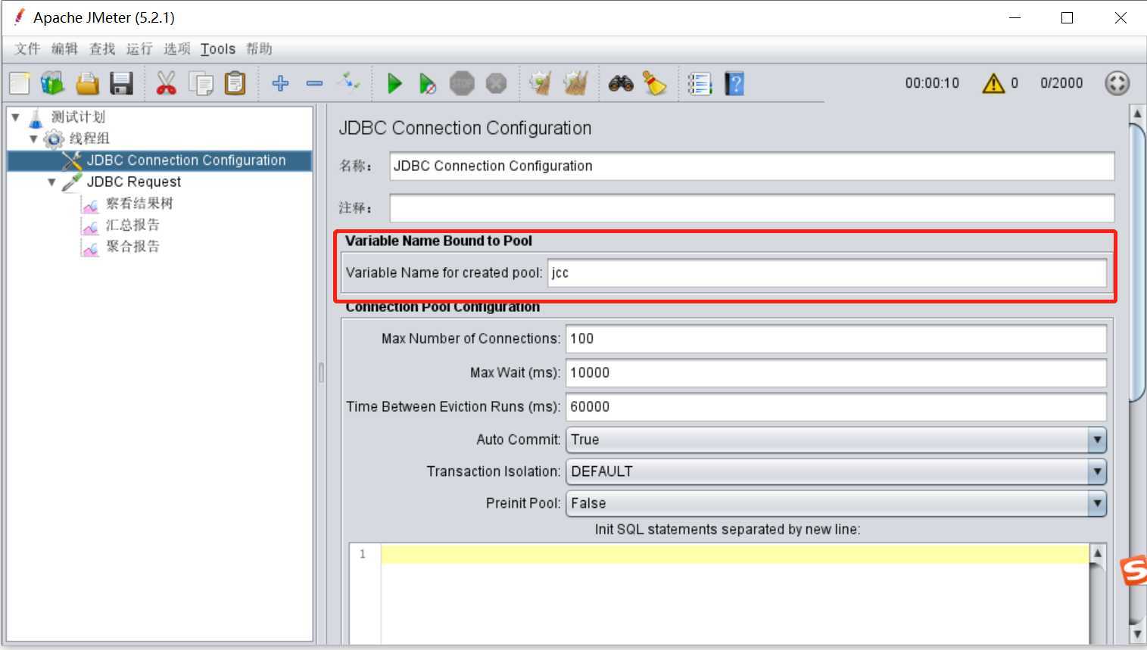1147x650 pixels.
Task: Click the Cut scissors icon
Action: [166, 83]
